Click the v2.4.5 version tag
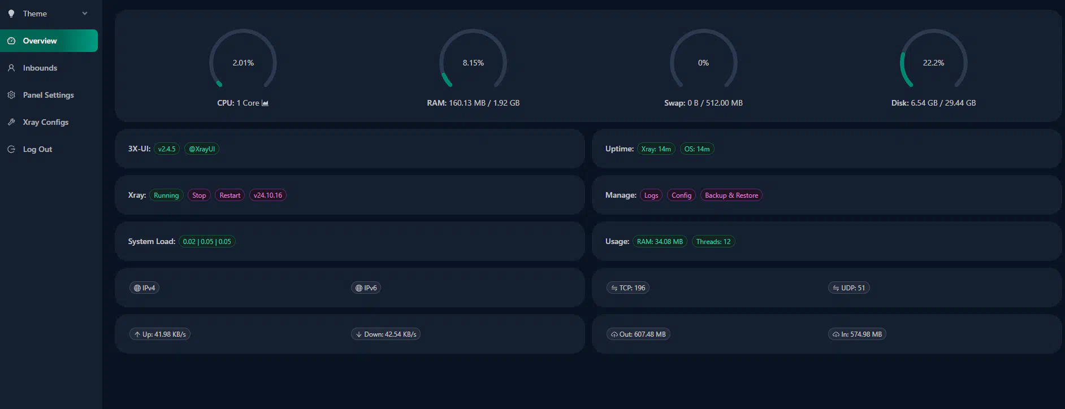This screenshot has width=1065, height=409. [167, 149]
